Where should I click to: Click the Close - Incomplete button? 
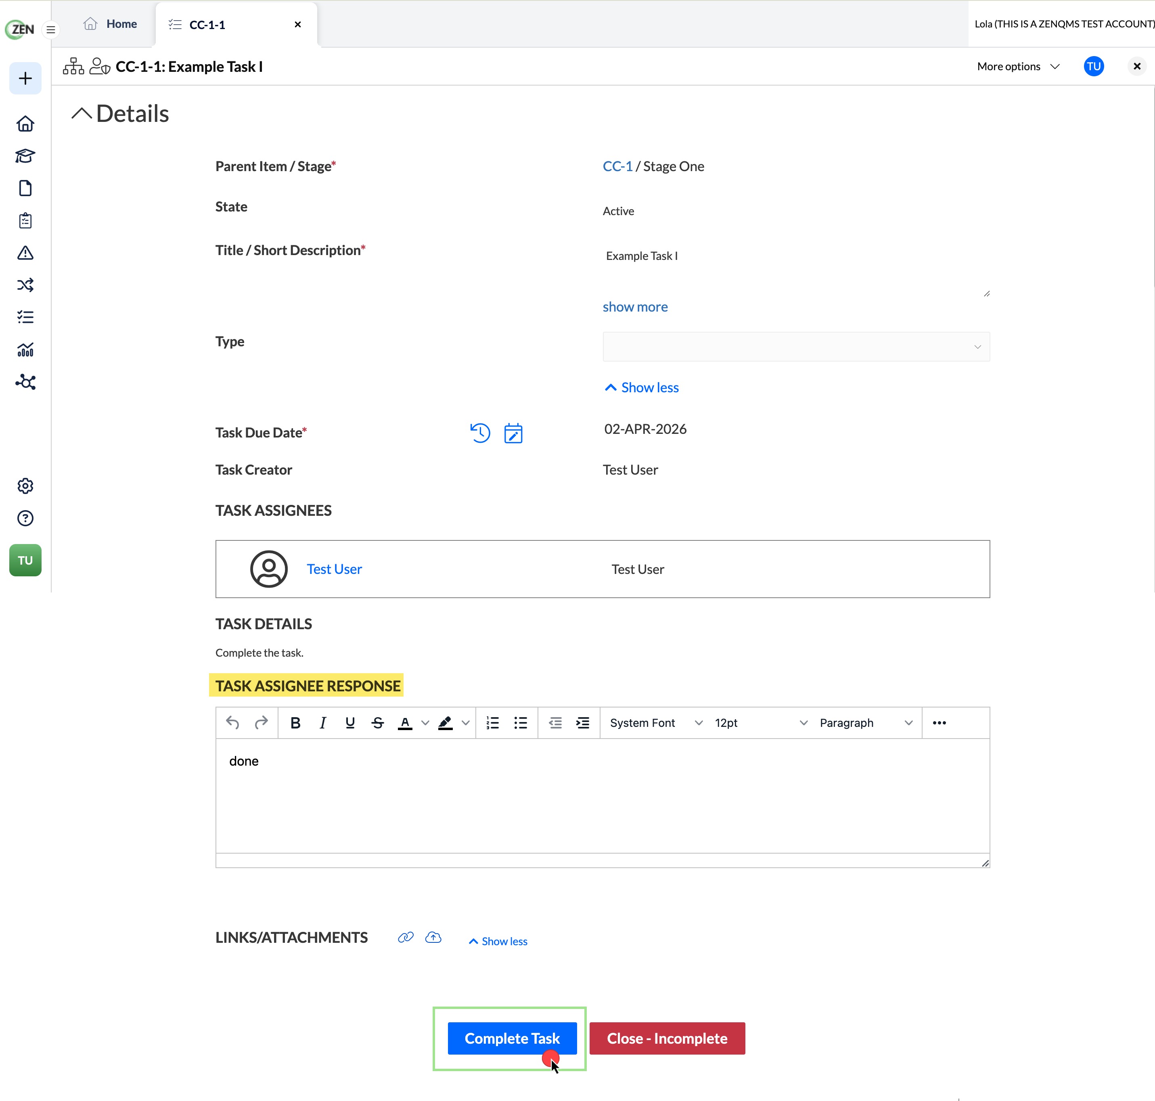667,1038
